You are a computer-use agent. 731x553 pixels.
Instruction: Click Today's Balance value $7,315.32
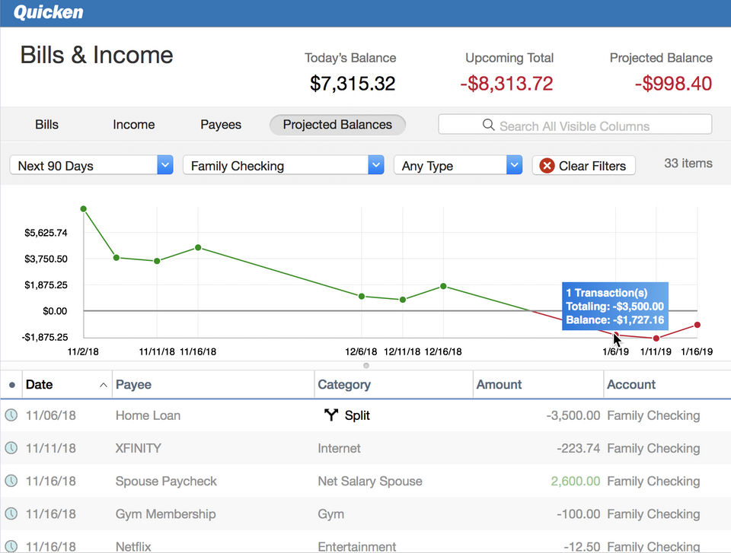tap(353, 84)
